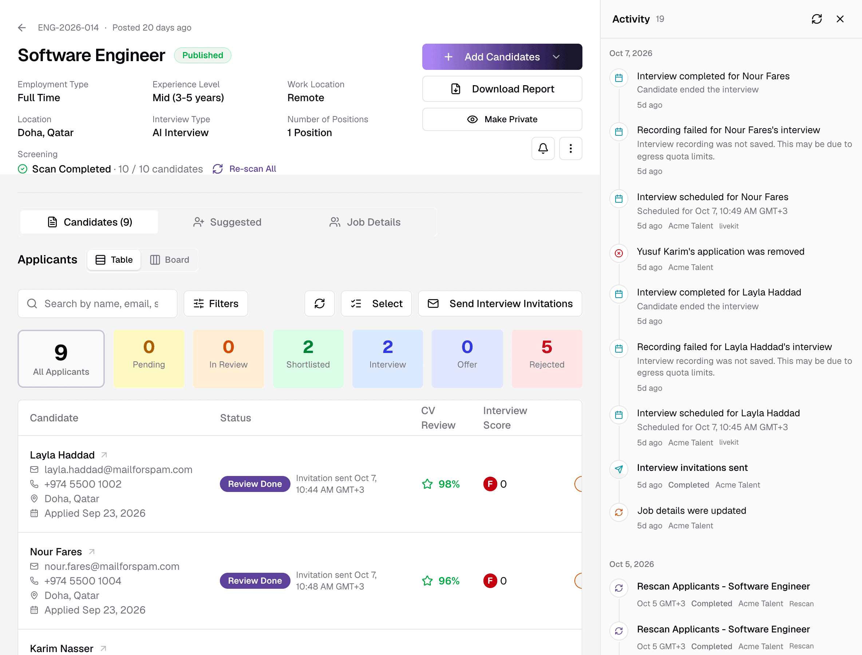Screen dimensions: 862x655
Task: Open the Candidates (9) tab
Action: 89,222
